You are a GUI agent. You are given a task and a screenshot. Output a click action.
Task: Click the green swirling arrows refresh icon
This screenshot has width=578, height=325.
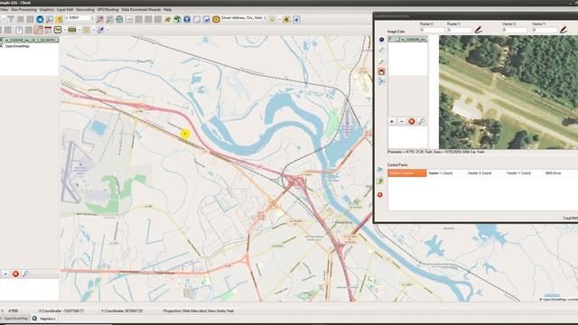[x=177, y=19]
